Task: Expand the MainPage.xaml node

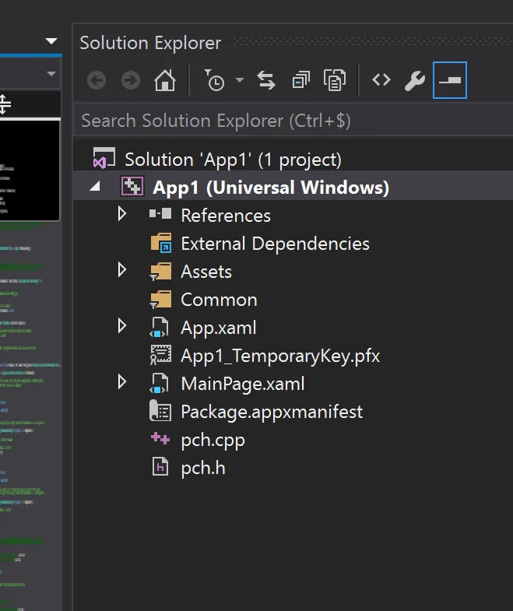Action: (x=122, y=382)
